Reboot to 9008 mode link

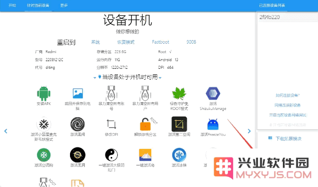(x=191, y=42)
